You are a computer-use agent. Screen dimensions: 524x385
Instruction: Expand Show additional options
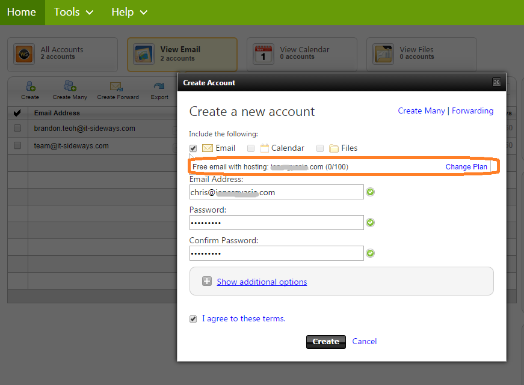click(x=261, y=281)
